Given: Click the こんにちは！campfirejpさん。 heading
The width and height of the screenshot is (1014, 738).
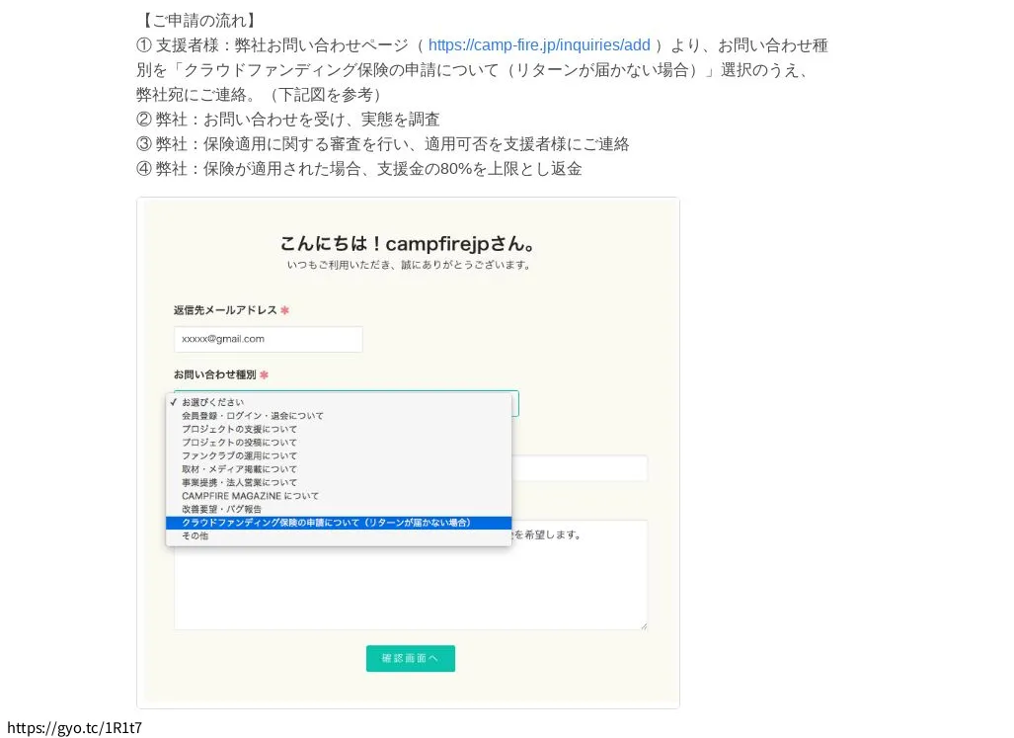Looking at the screenshot, I should pyautogui.click(x=409, y=244).
